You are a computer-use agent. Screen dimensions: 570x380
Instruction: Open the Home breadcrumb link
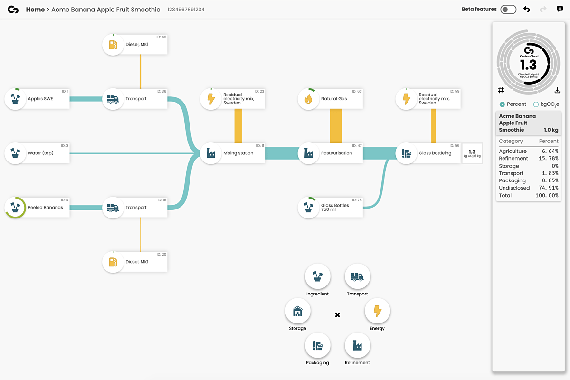point(35,9)
